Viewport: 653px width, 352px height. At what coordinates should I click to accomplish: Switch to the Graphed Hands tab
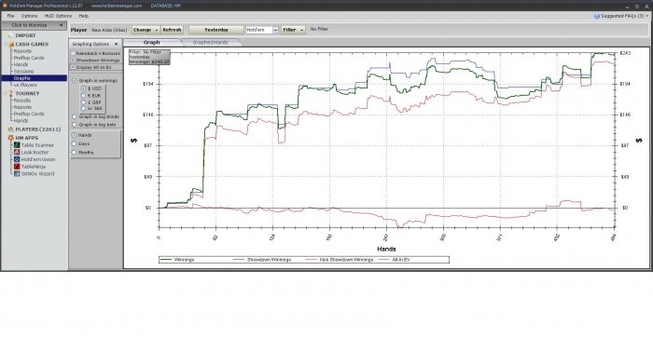210,43
